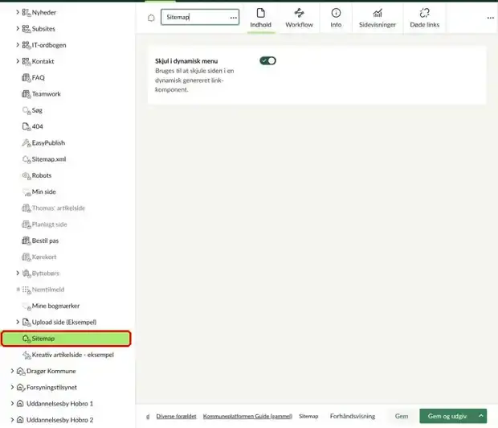Expand the Kontakt tree node
The height and width of the screenshot is (428, 498).
click(x=18, y=61)
